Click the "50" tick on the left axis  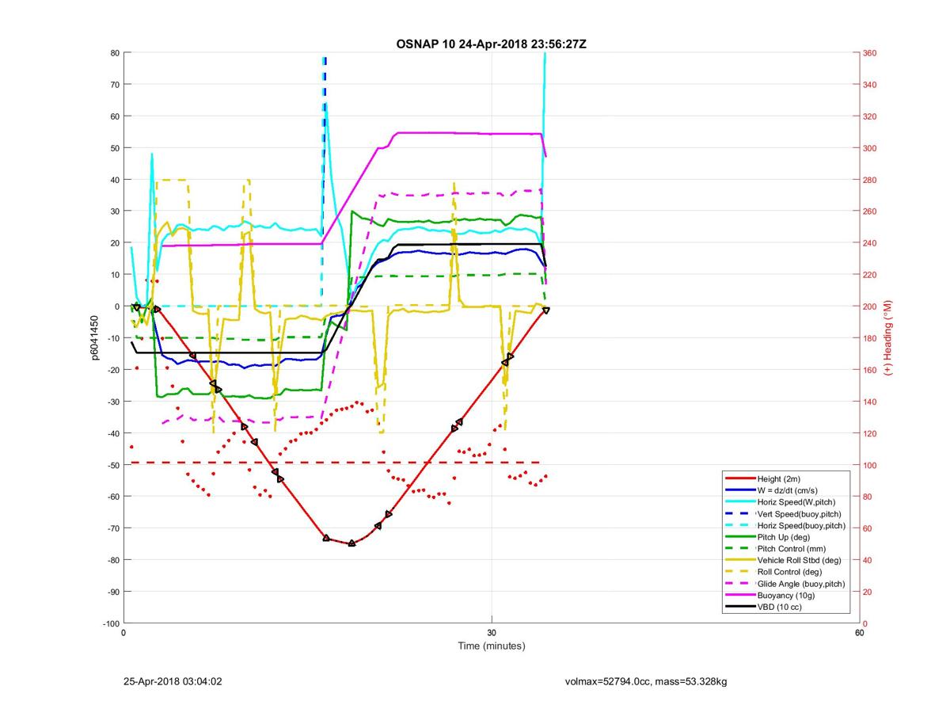(x=115, y=148)
